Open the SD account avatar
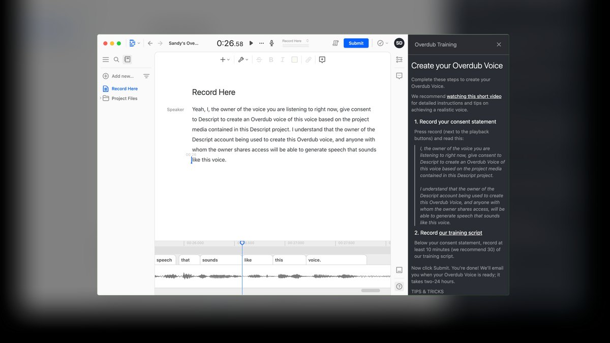 [x=399, y=43]
